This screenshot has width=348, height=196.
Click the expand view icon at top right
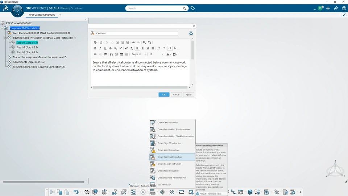[x=344, y=15]
